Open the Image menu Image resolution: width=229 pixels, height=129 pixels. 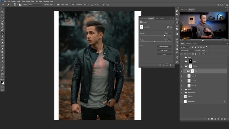14,1
